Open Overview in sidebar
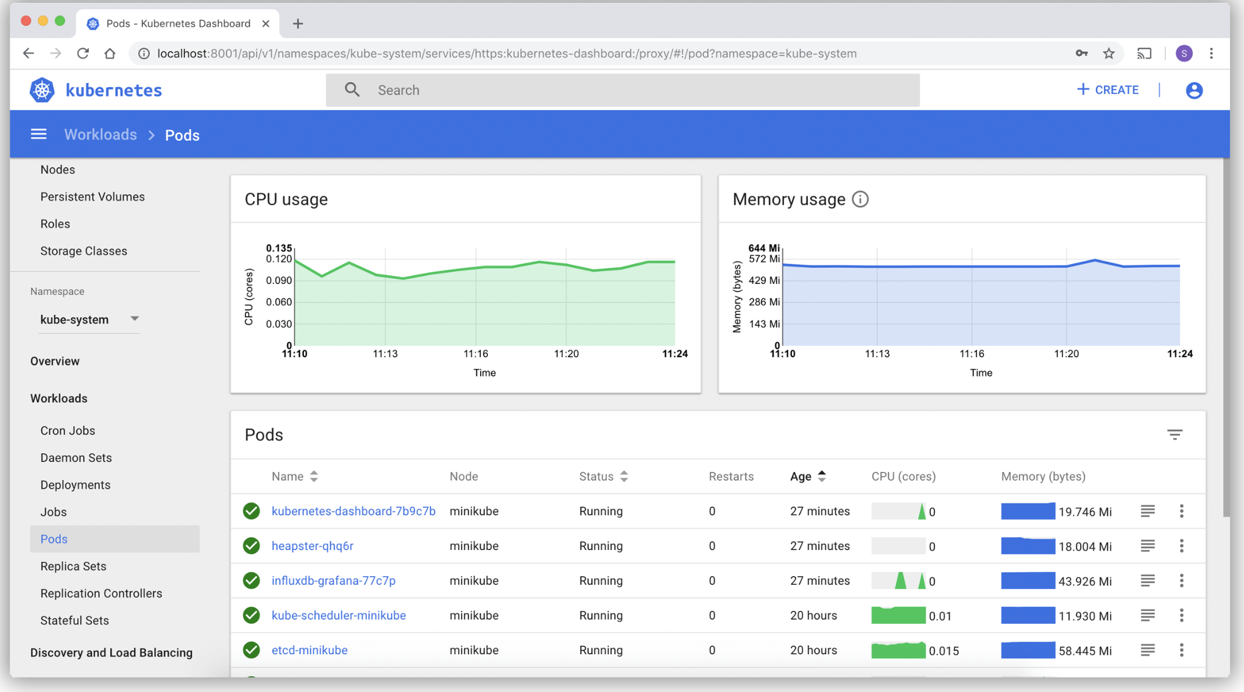 55,361
